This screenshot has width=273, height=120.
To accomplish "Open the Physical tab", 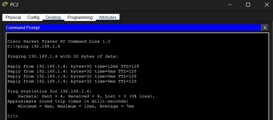I will [13, 18].
